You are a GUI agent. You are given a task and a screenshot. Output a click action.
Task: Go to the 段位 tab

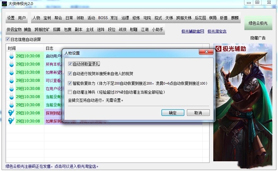tap(112, 29)
